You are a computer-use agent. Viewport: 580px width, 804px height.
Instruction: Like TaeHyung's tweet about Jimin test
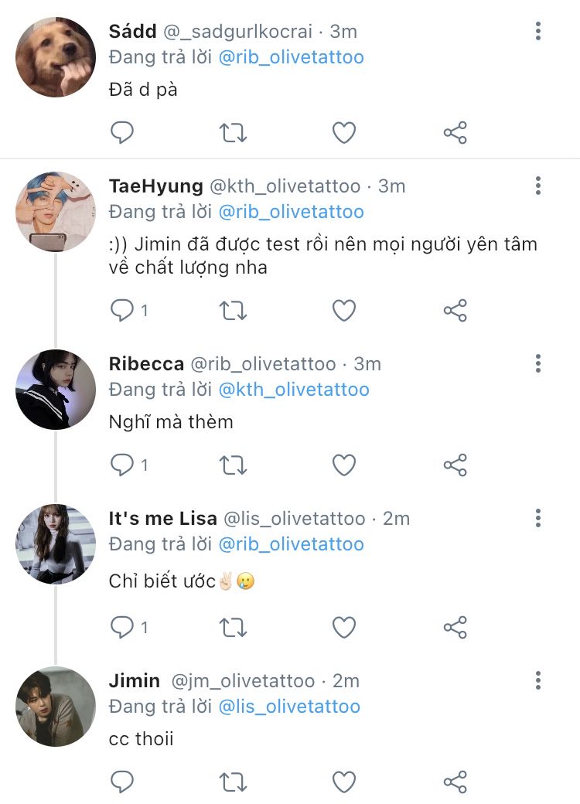(x=343, y=311)
